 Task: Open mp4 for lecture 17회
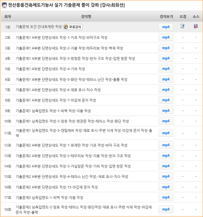[166, 197]
